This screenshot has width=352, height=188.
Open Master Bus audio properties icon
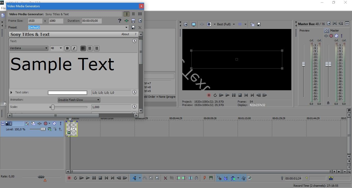tap(329, 24)
